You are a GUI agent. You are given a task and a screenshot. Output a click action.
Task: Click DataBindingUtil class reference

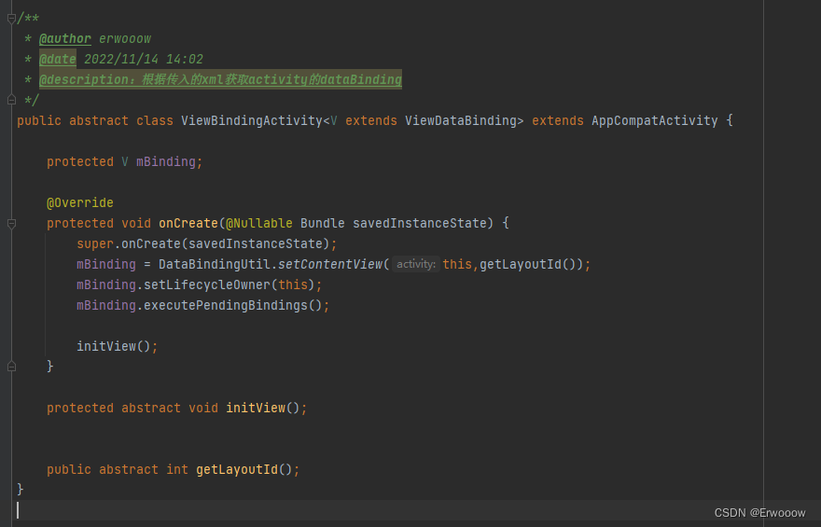click(215, 264)
